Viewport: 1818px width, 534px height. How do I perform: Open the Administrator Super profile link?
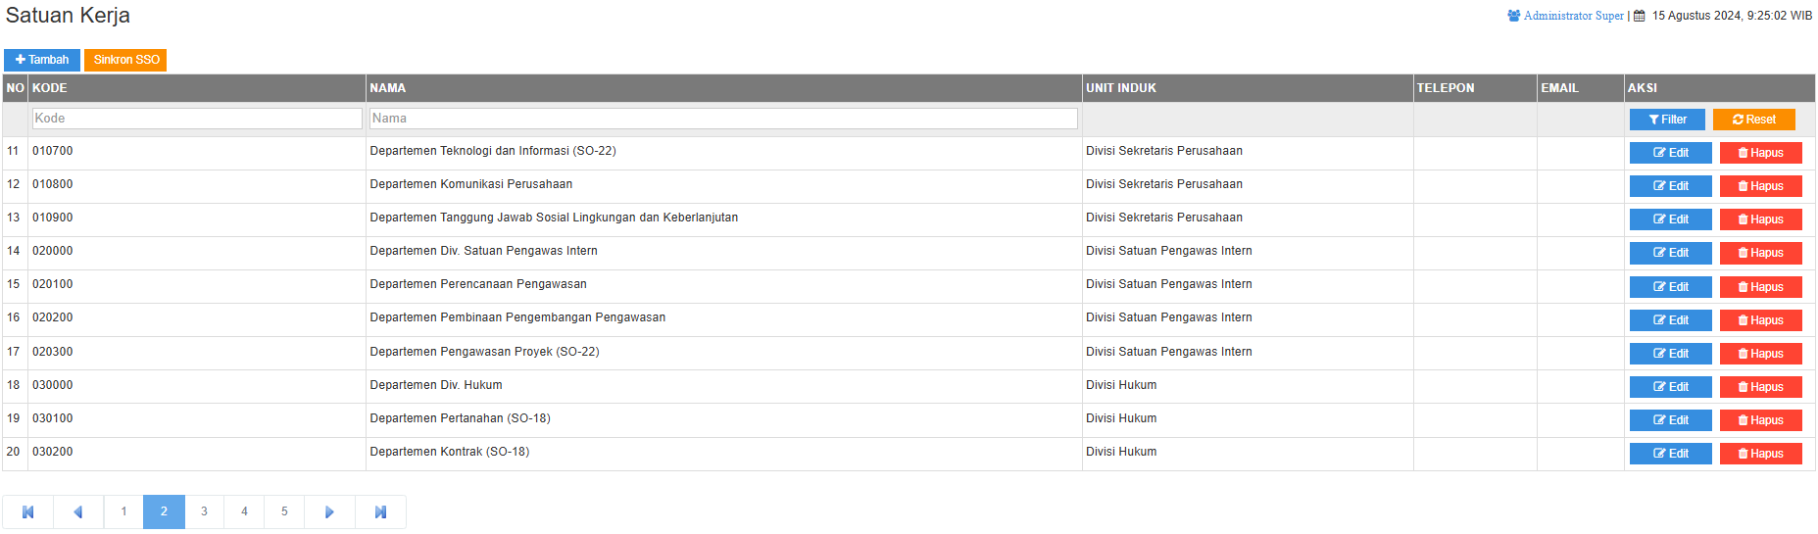pyautogui.click(x=1573, y=16)
